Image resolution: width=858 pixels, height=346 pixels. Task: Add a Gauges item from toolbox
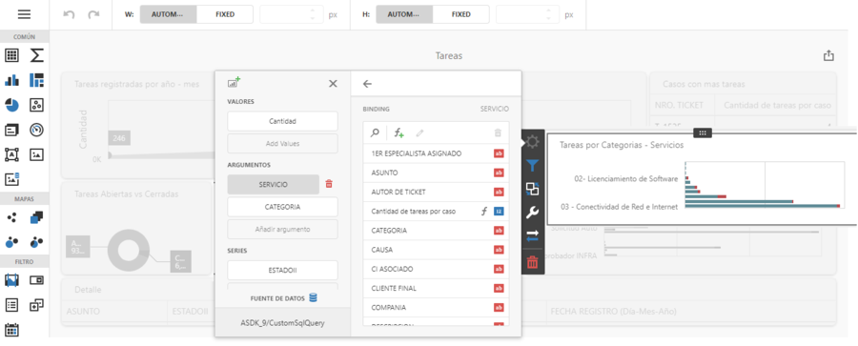(36, 130)
